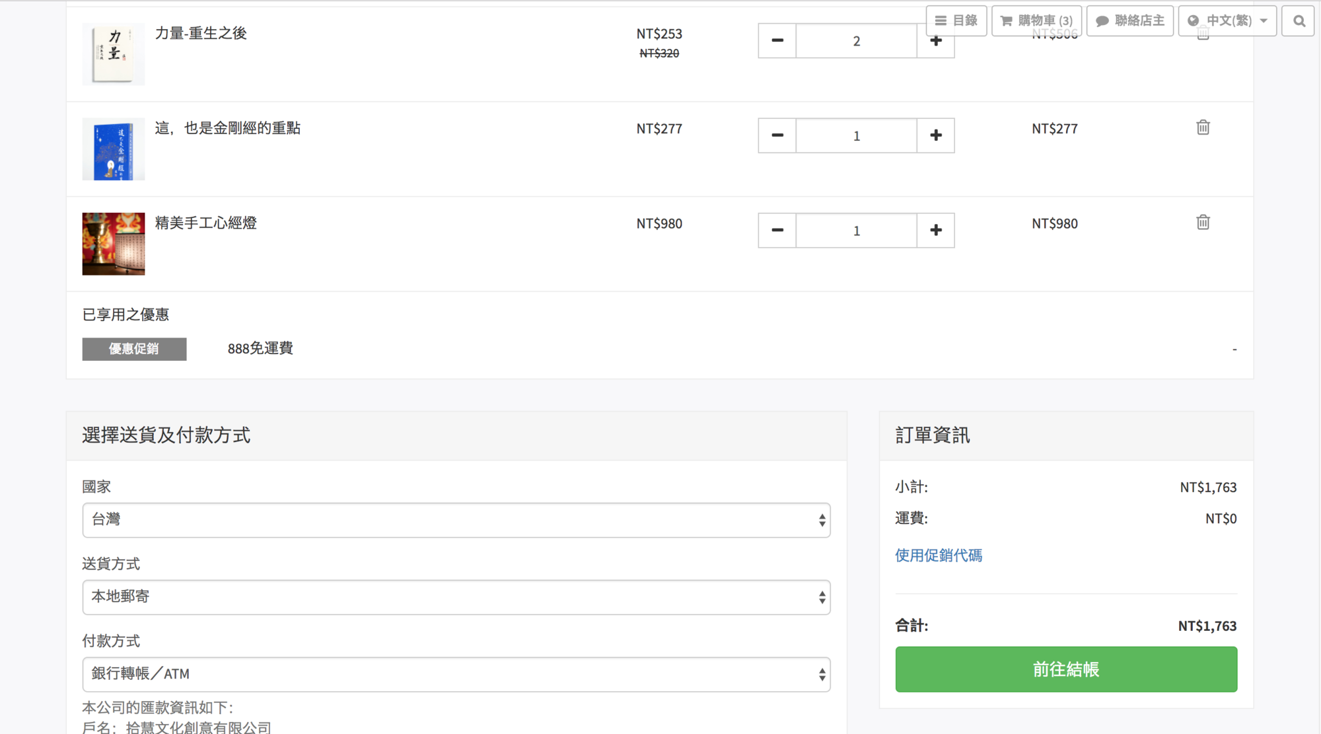The image size is (1321, 734).
Task: Reduce 精美手工心經燈 quantity with minus
Action: click(x=777, y=231)
